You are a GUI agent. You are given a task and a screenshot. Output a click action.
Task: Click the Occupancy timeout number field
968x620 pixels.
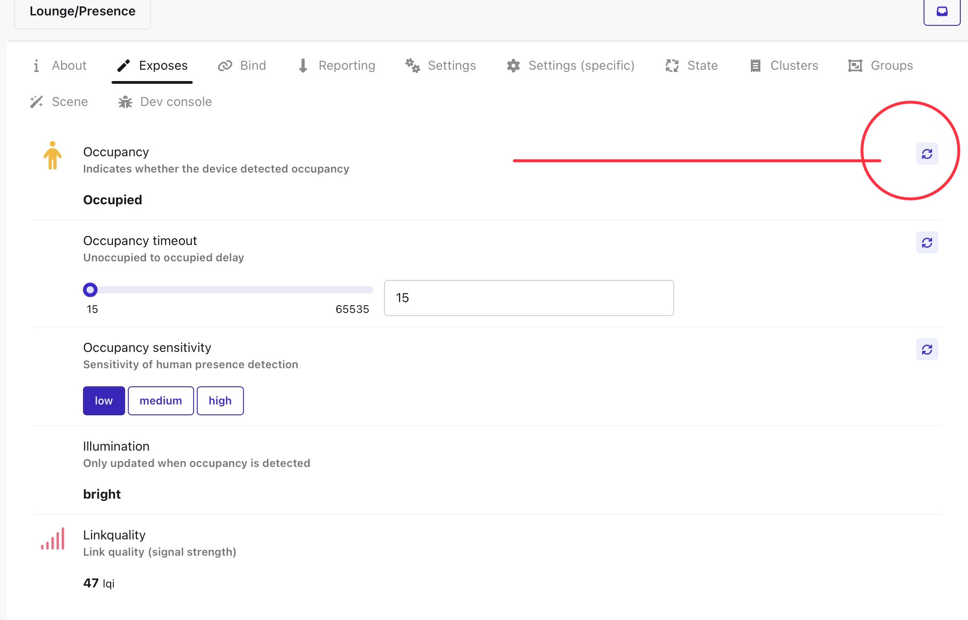pyautogui.click(x=529, y=298)
